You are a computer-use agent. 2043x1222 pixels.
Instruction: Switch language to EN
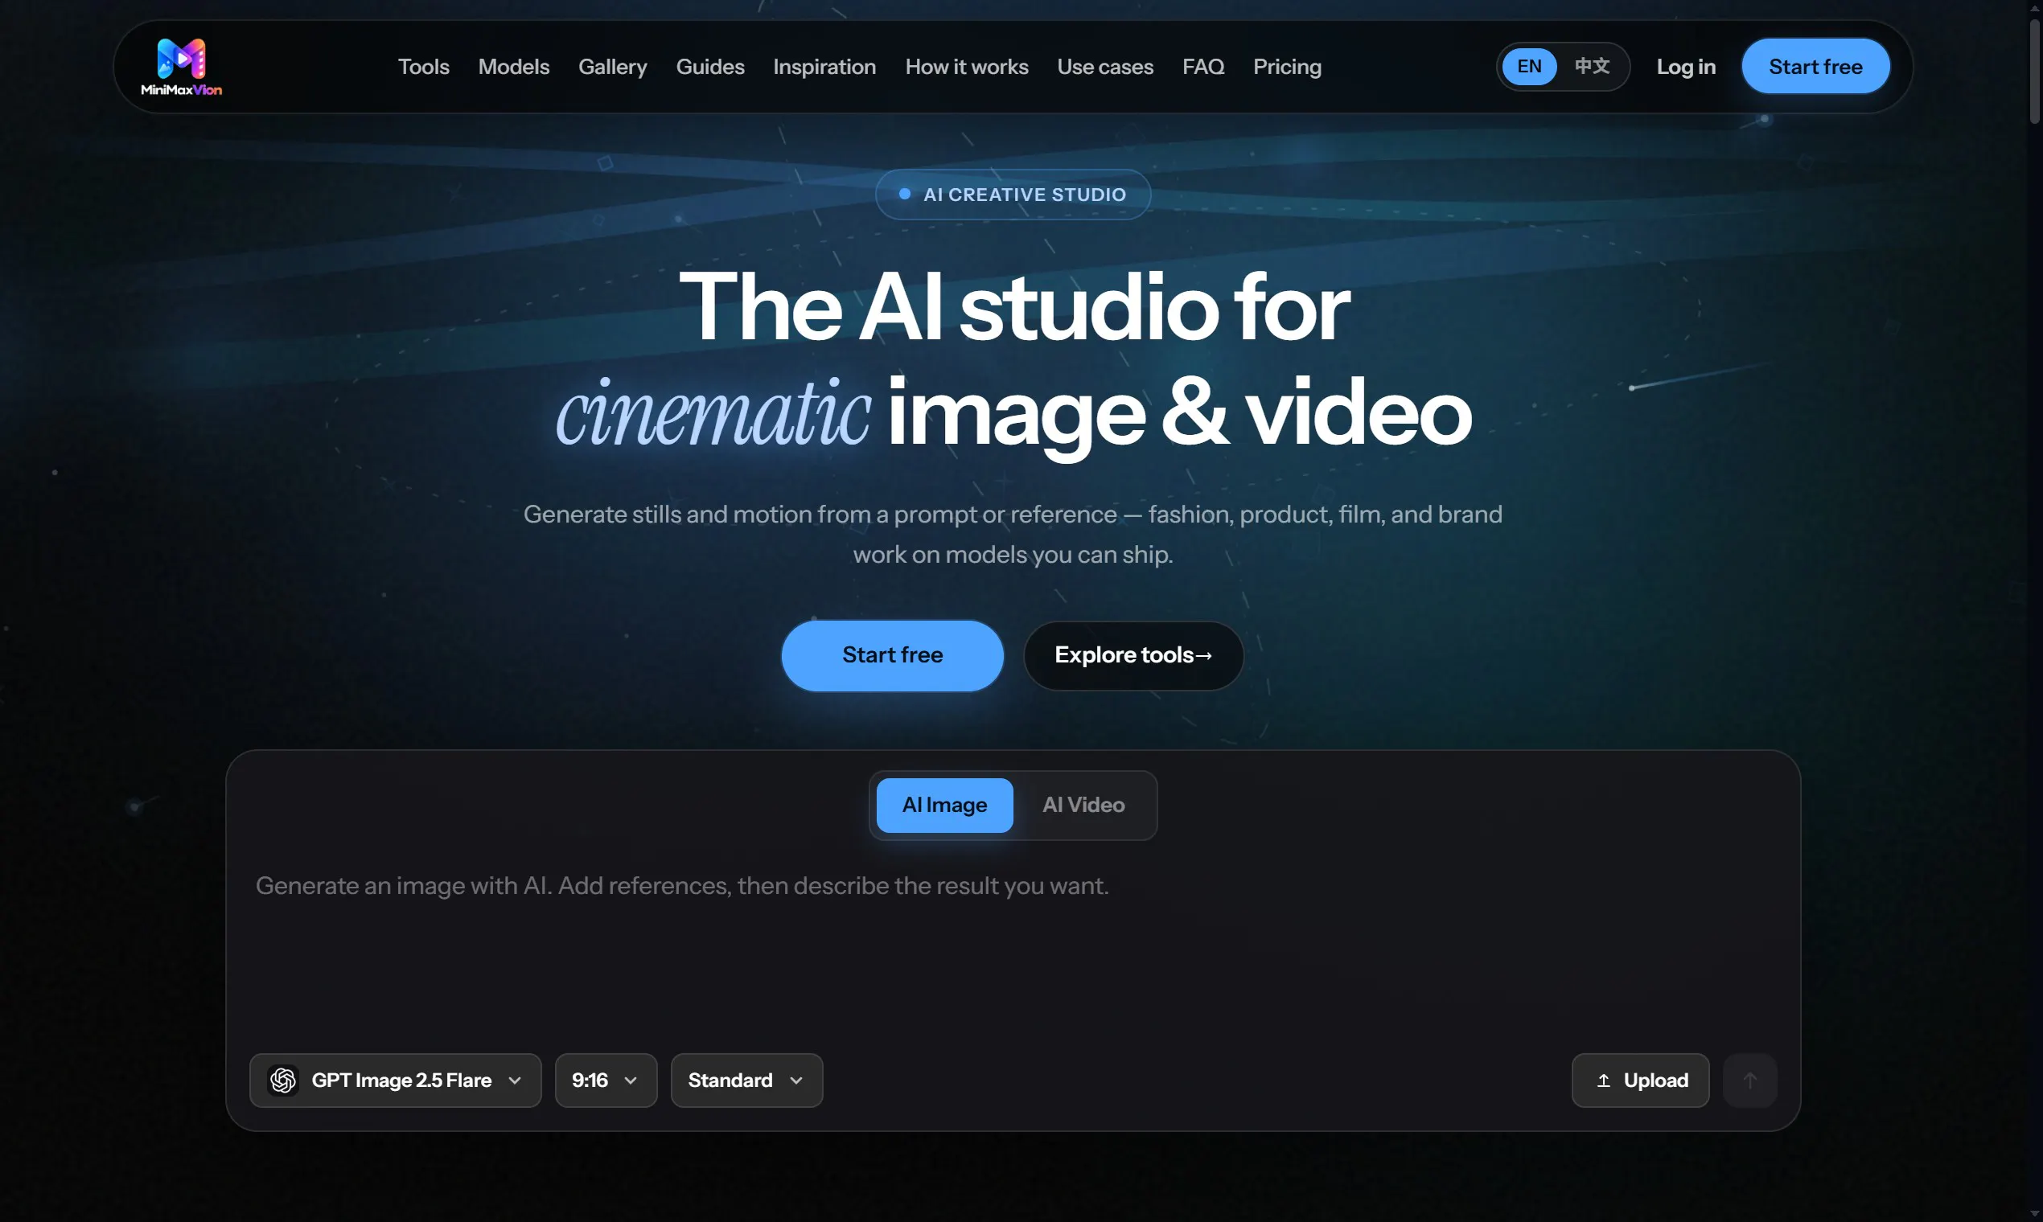tap(1529, 67)
